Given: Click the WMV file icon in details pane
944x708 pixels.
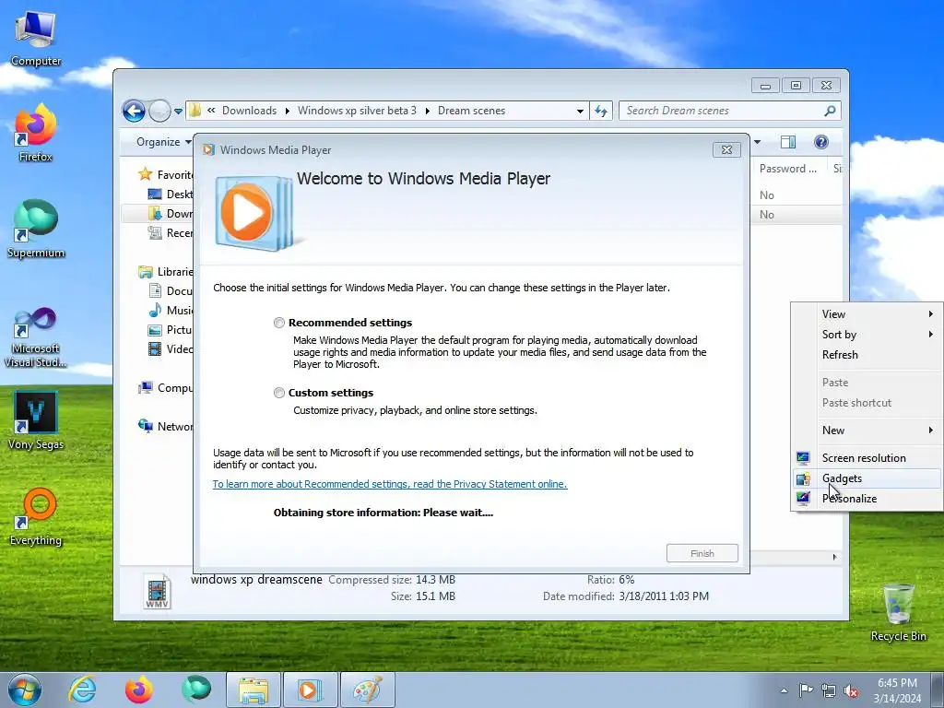Looking at the screenshot, I should click(x=157, y=591).
